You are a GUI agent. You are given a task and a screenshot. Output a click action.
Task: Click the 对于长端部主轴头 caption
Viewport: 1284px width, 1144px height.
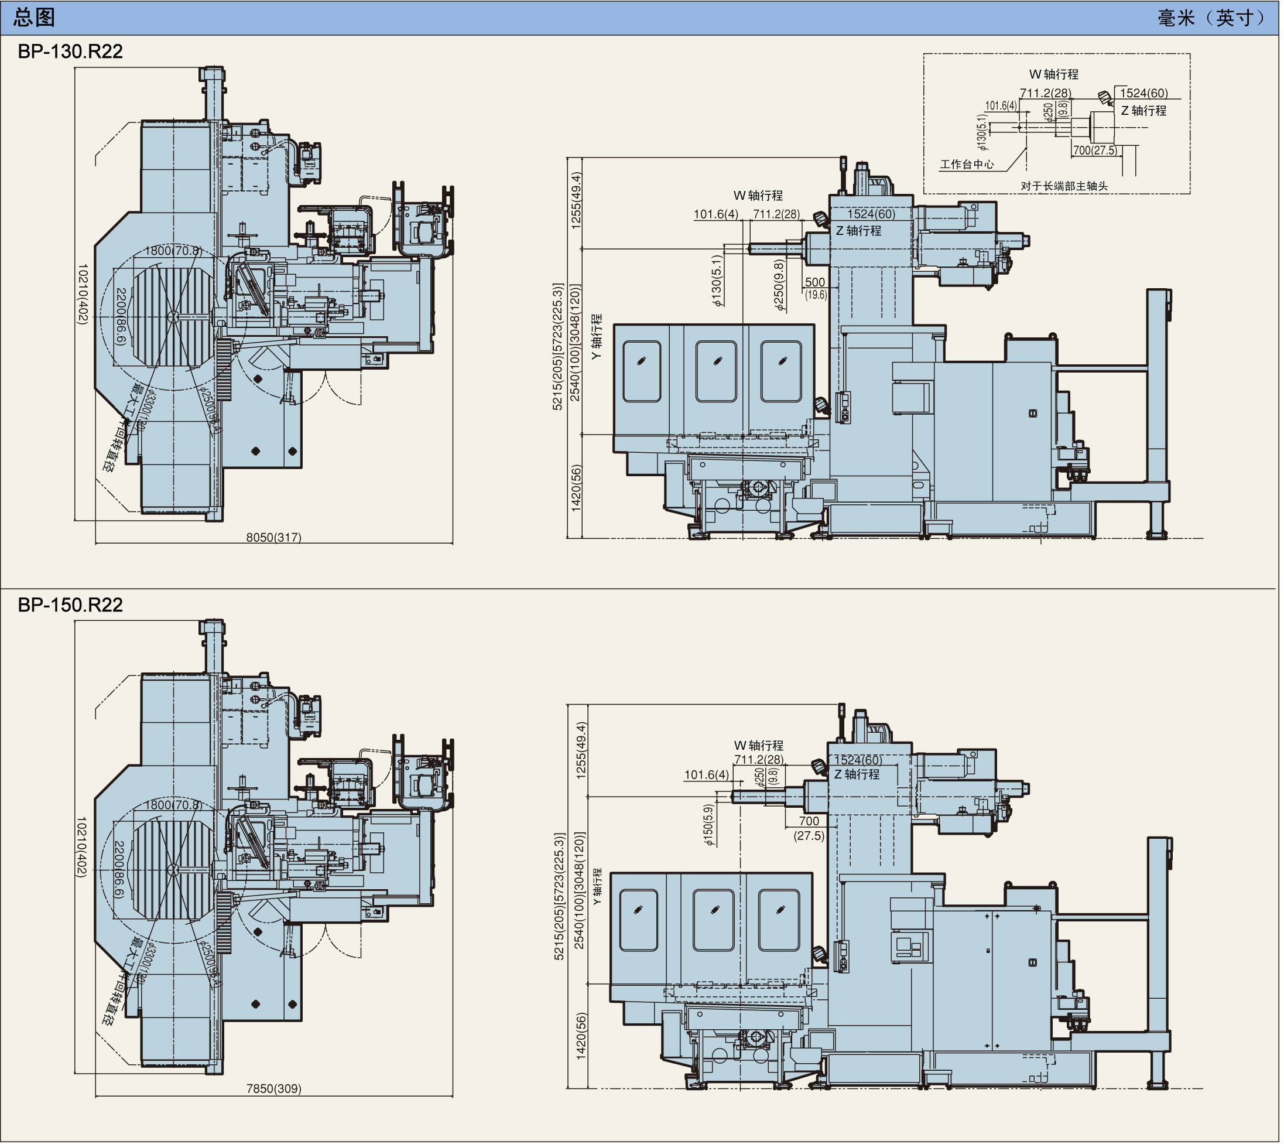tap(1066, 187)
